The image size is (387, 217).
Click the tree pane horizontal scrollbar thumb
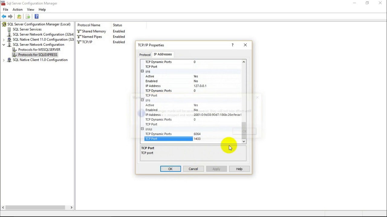(36, 207)
